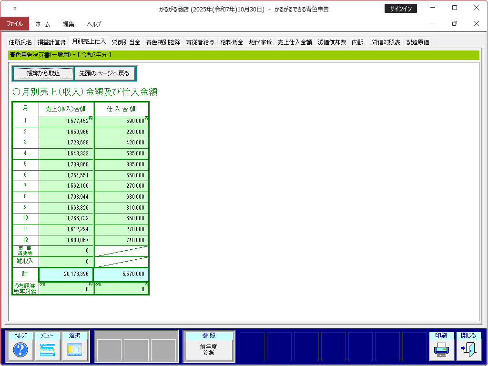
Task: Open the ファイル menu
Action: [14, 24]
